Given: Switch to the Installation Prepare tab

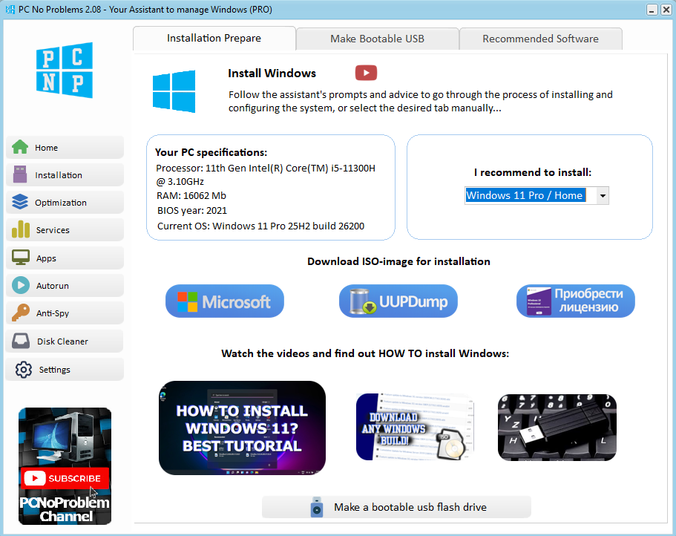Looking at the screenshot, I should tap(214, 39).
